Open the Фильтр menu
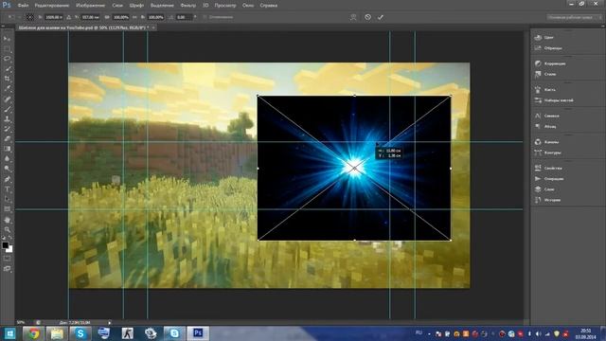 click(187, 6)
